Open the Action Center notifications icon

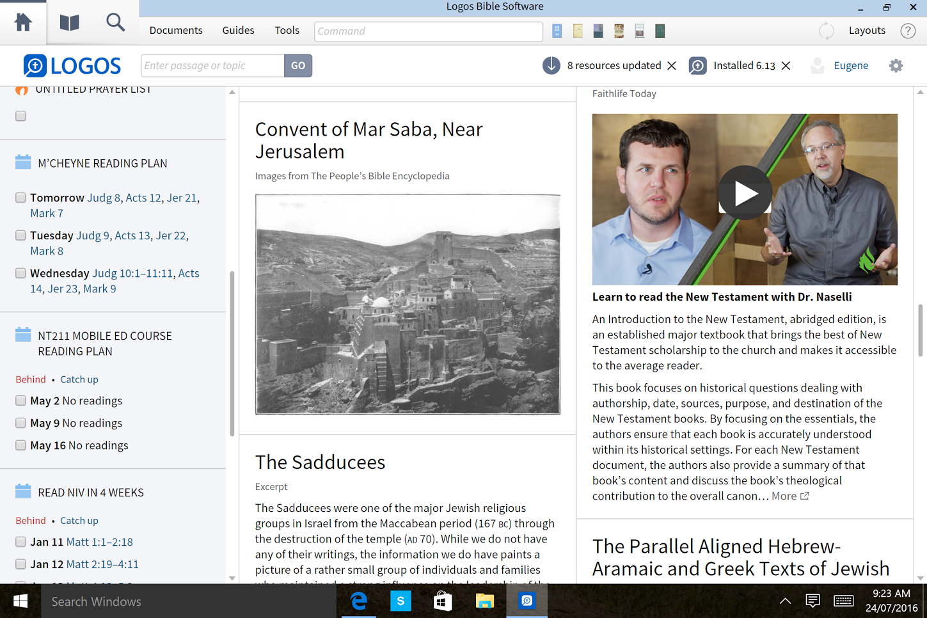point(812,601)
